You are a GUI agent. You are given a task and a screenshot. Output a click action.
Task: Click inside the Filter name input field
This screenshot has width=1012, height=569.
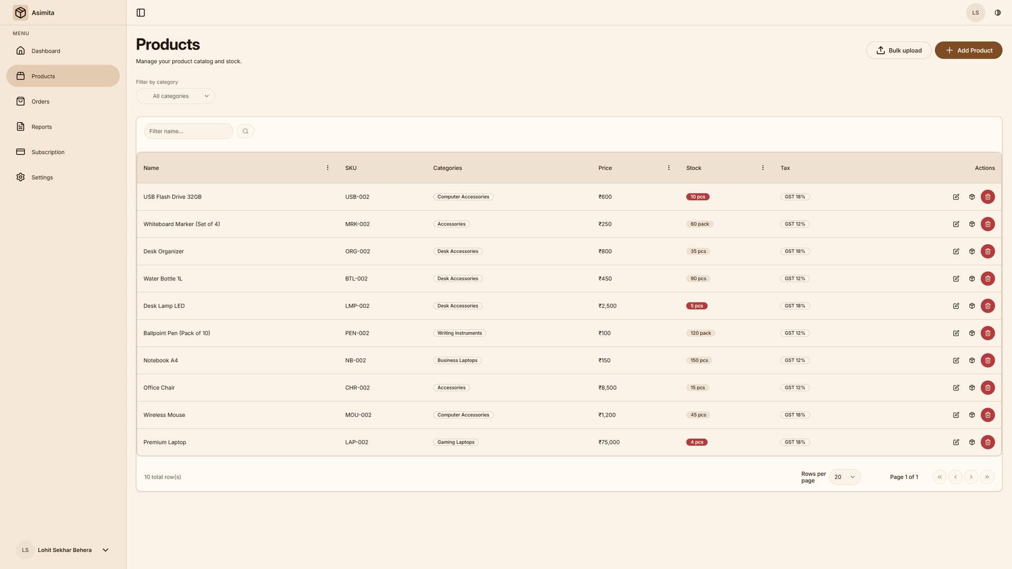[x=188, y=131]
